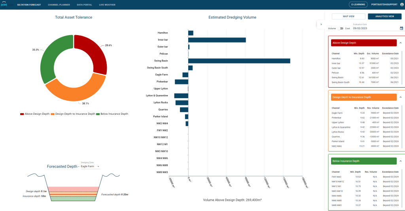Toggle the Volume/Cost switch
The height and width of the screenshot is (211, 405).
[341, 28]
